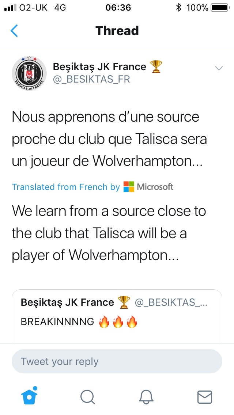
Task: Open the @_BESIKTAS_FR handle
Action: pos(91,79)
